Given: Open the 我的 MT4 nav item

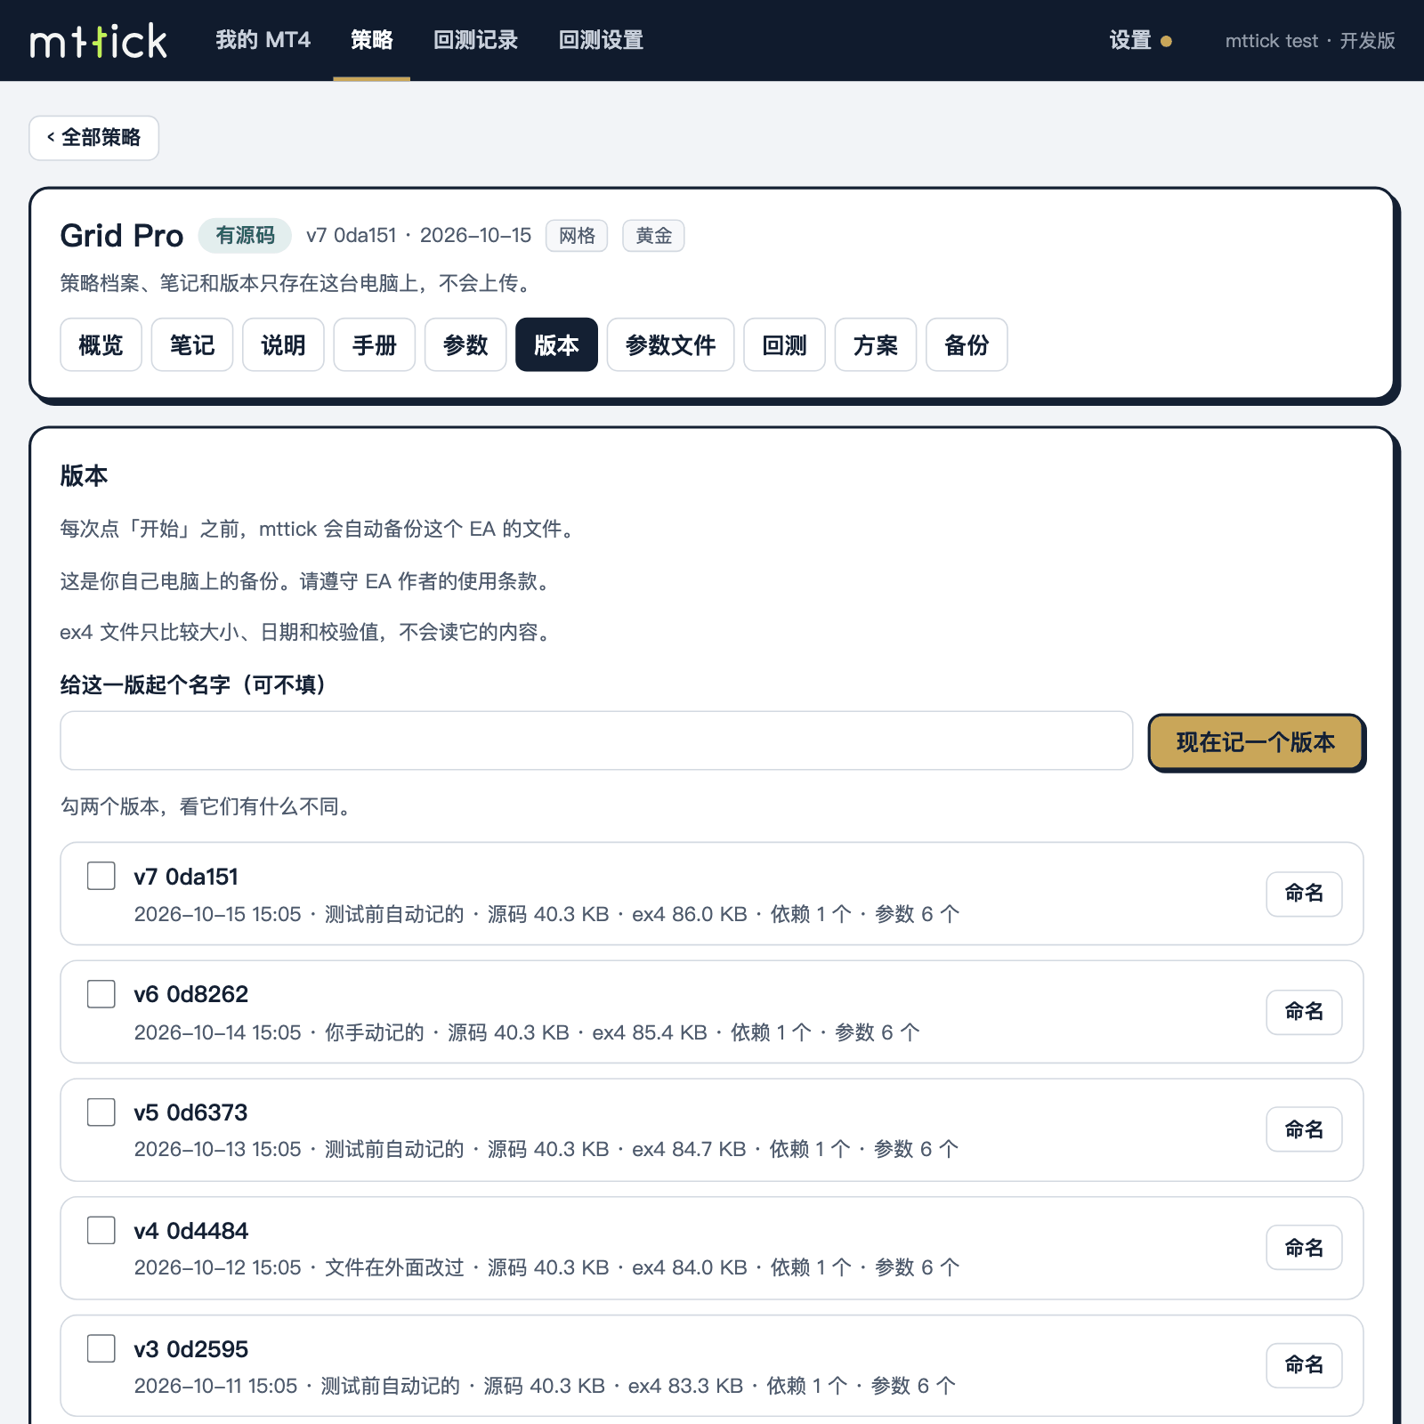Looking at the screenshot, I should coord(263,40).
